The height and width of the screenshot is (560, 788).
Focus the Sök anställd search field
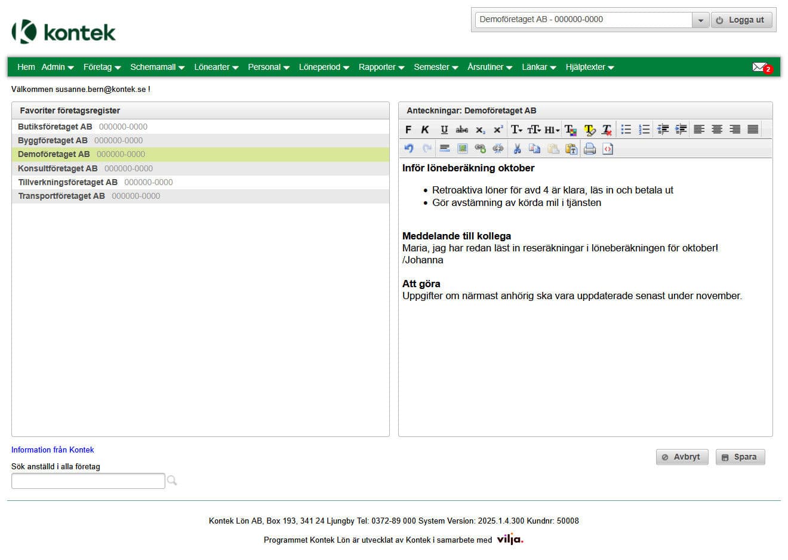pos(88,481)
